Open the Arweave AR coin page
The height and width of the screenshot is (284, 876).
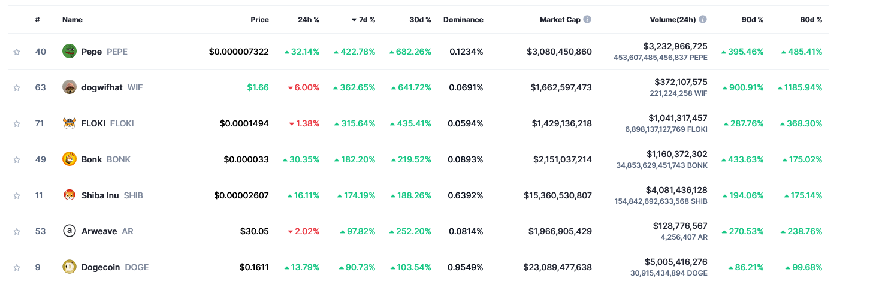(x=99, y=231)
